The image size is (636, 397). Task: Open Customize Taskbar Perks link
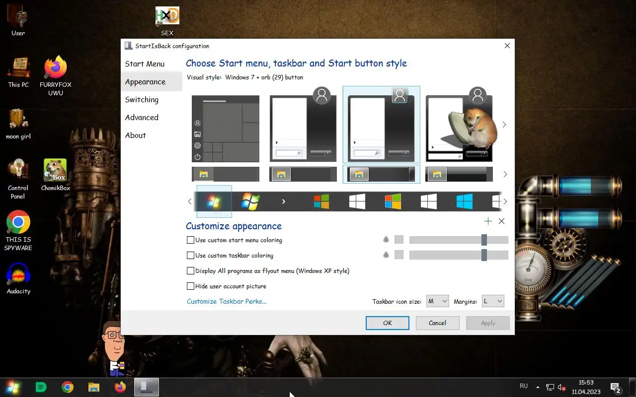(227, 301)
